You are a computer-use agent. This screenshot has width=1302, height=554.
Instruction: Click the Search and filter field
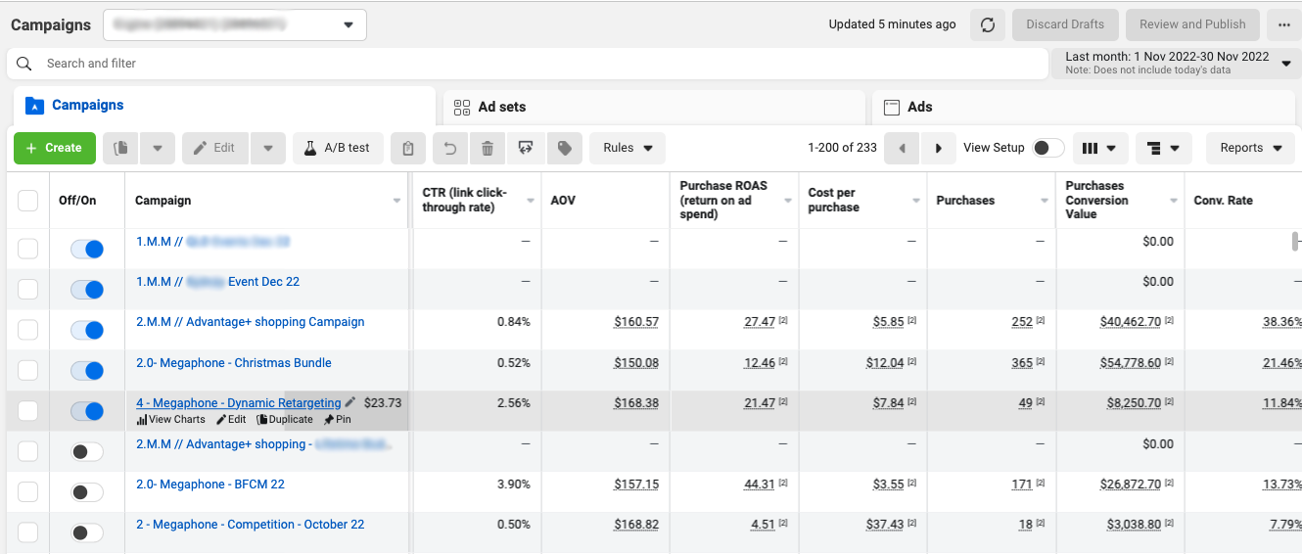[x=529, y=64]
